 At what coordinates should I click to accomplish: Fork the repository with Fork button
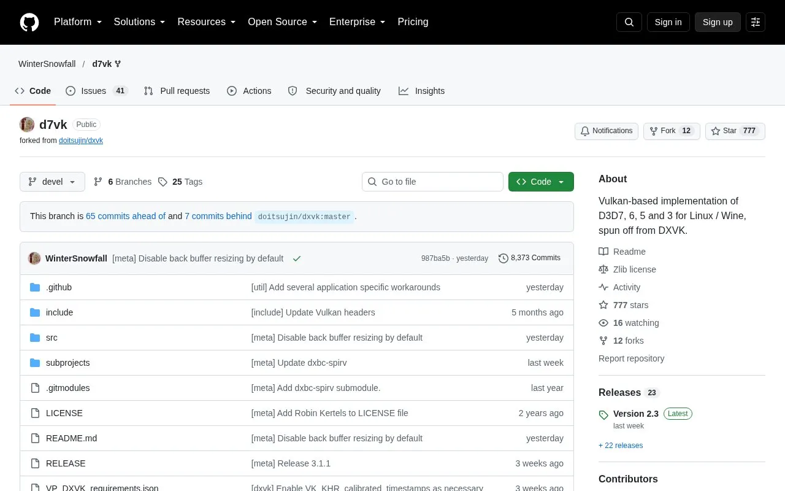pos(672,131)
